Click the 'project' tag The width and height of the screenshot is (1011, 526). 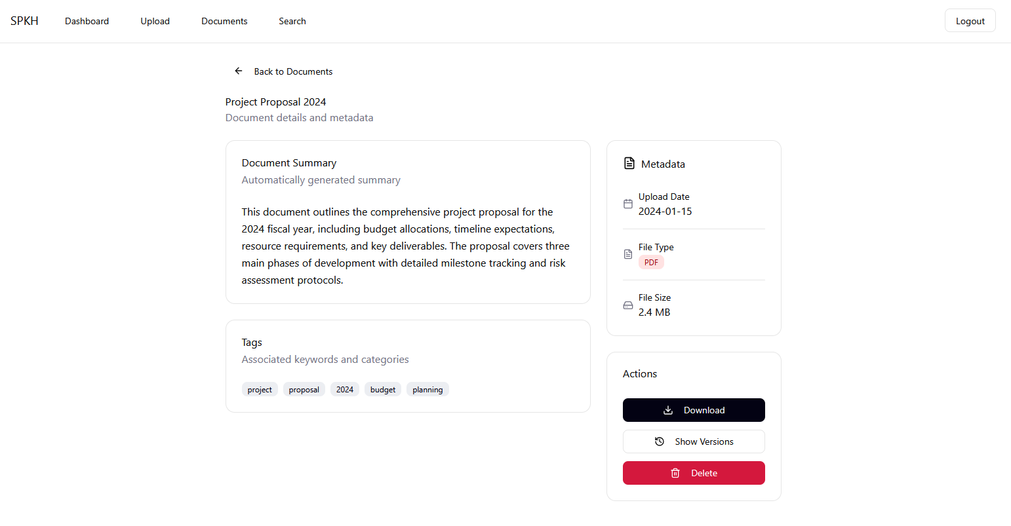click(x=260, y=390)
